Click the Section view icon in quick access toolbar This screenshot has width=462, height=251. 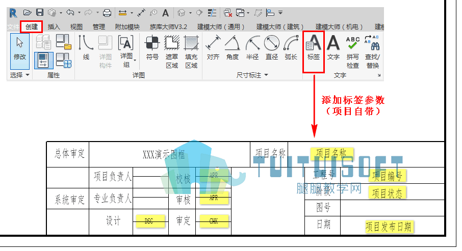coord(199,13)
